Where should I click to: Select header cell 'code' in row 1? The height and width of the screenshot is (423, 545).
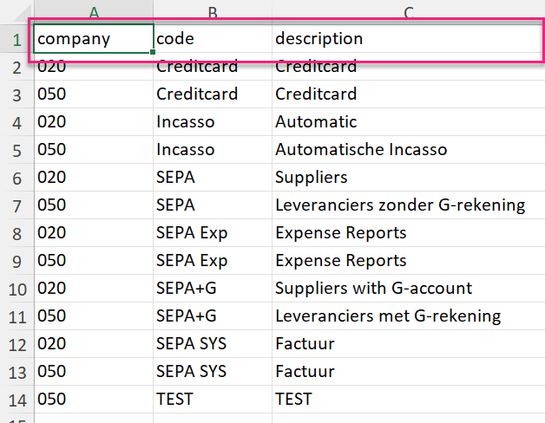click(213, 38)
